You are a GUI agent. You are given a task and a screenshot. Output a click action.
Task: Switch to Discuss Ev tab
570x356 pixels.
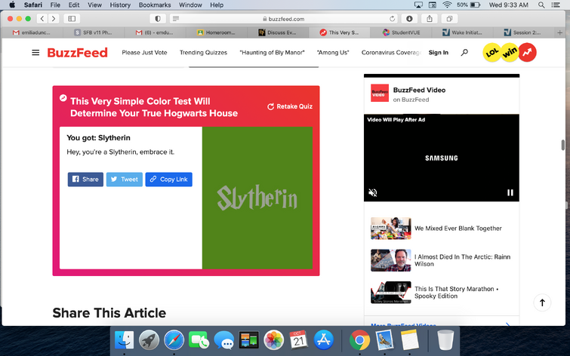coord(278,32)
